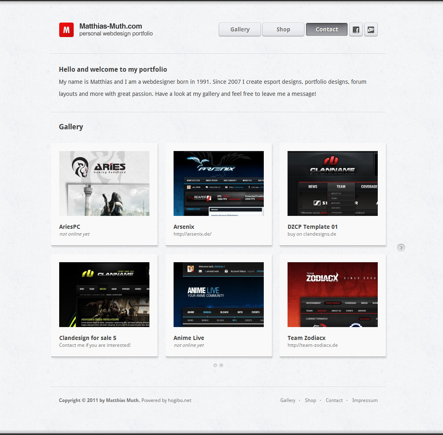The width and height of the screenshot is (443, 435).
Task: Open the Gallery navigation button
Action: point(240,29)
